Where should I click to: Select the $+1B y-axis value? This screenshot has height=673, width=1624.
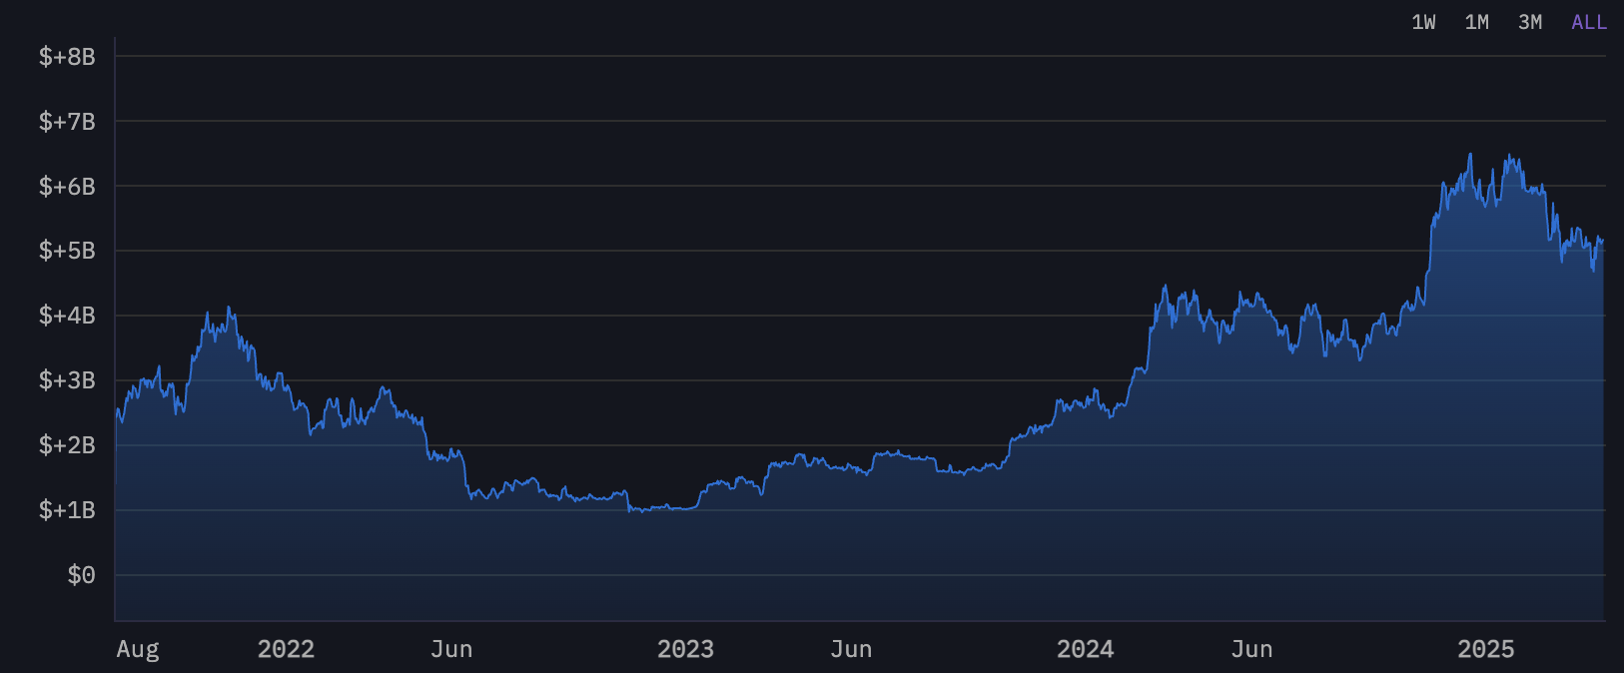(67, 510)
